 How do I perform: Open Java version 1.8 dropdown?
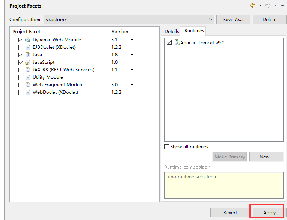coord(132,55)
